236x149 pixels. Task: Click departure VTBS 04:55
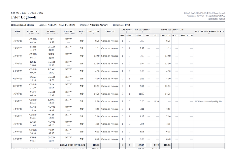33,139
